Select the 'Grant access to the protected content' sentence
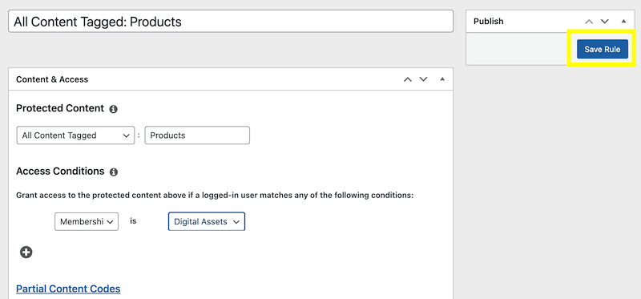641x299 pixels. point(215,196)
